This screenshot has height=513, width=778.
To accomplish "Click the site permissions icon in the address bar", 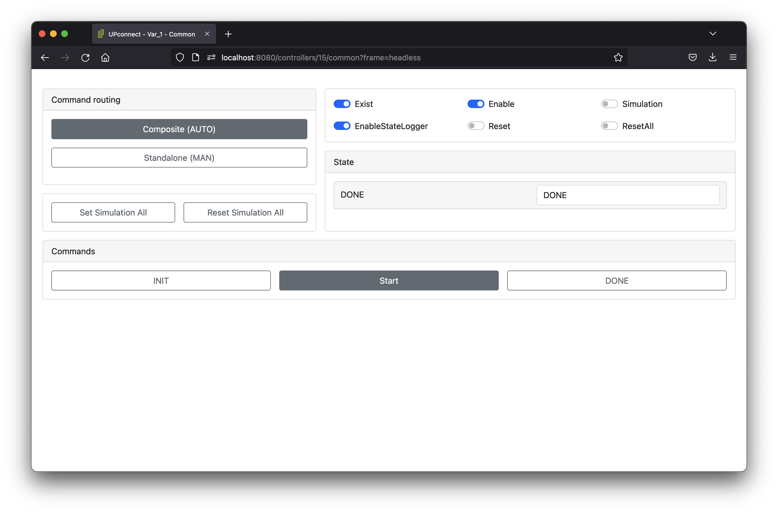I will pyautogui.click(x=211, y=58).
